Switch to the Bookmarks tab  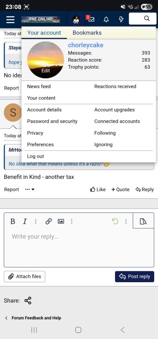tap(87, 33)
